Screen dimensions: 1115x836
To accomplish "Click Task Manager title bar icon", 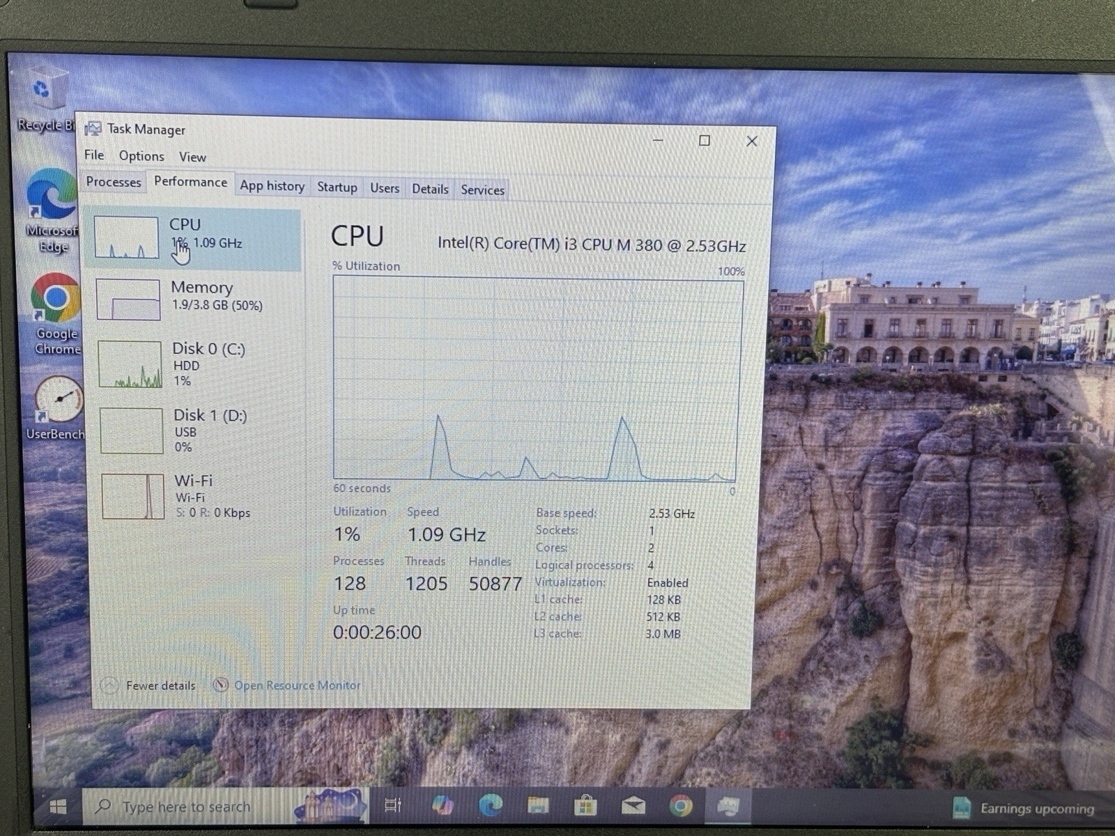I will (x=93, y=130).
